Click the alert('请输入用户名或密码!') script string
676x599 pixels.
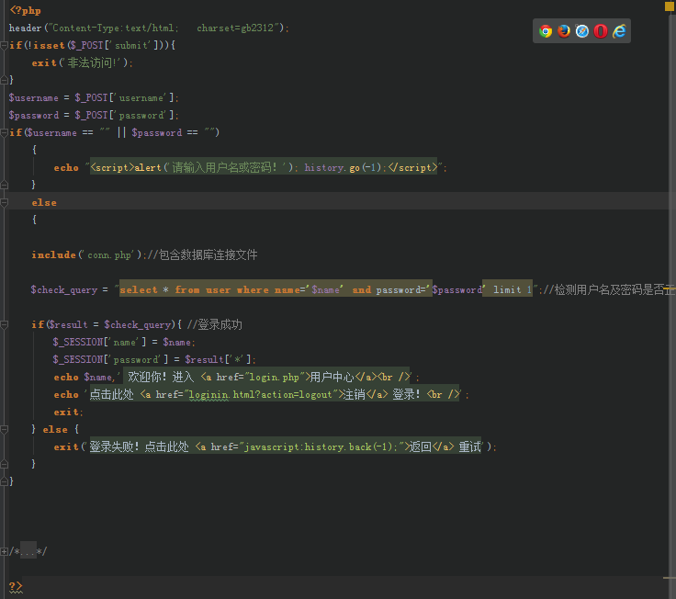pos(264,167)
